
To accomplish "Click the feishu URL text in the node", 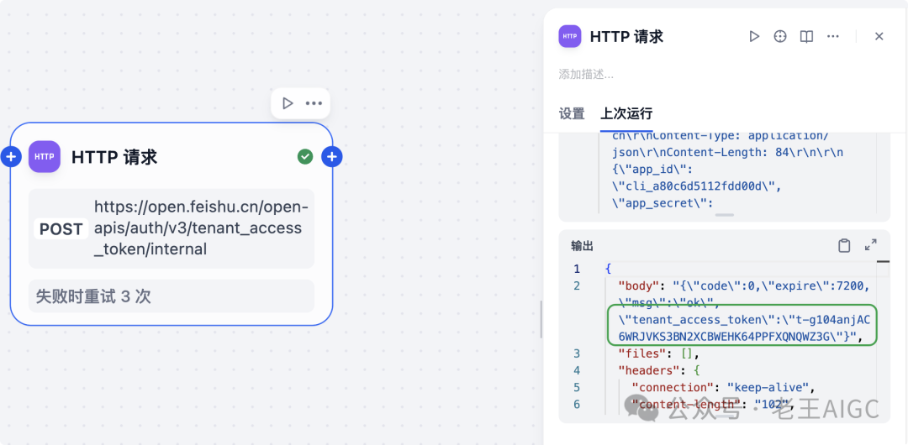I will [200, 228].
